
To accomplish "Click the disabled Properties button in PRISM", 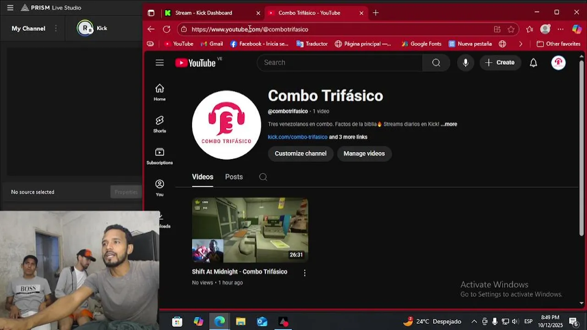I will (126, 192).
